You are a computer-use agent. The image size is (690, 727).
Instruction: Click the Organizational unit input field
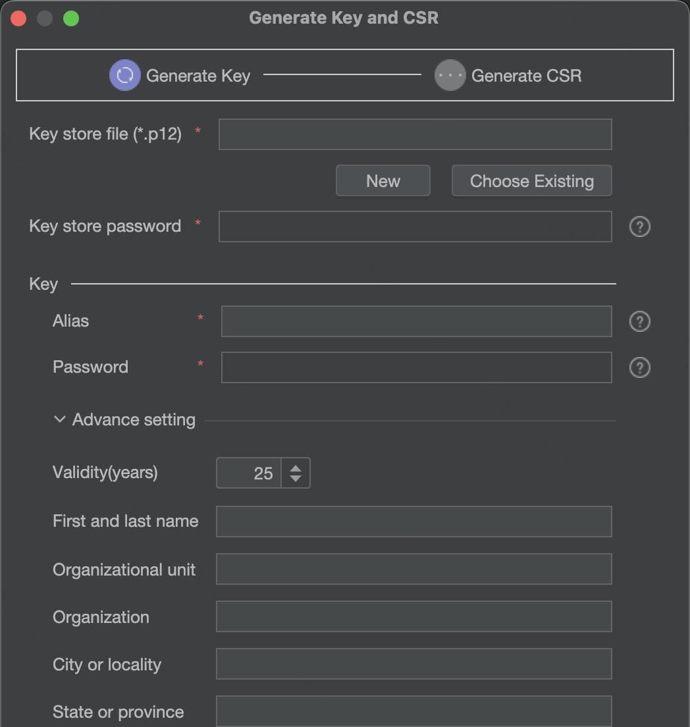(x=413, y=569)
